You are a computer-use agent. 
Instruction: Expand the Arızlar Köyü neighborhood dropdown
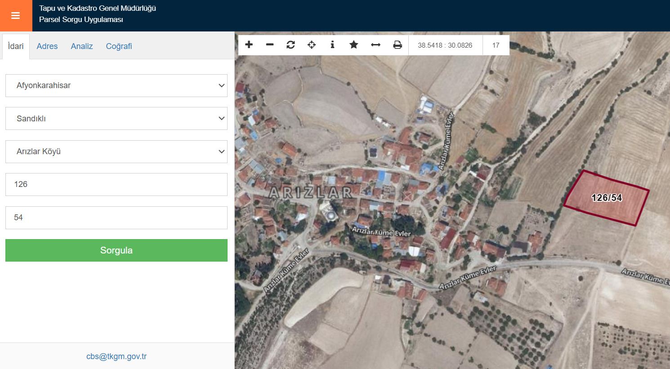click(116, 151)
